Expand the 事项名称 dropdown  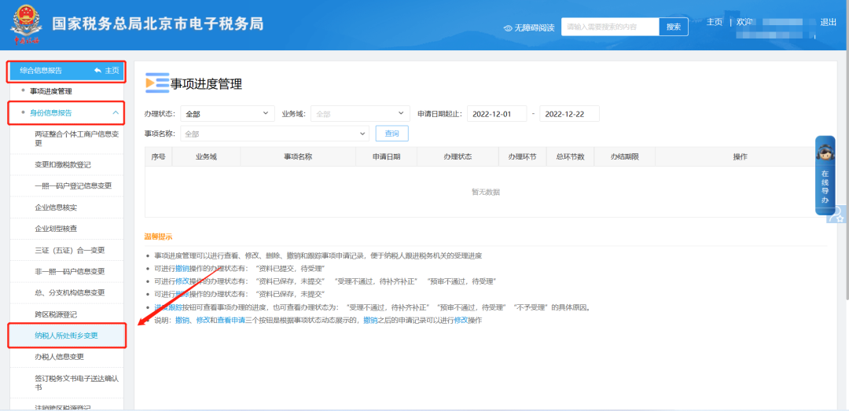[274, 134]
